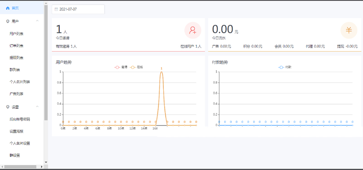Click the sidebar horizontal scroll-right arrow
The height and width of the screenshot is (170, 363).
point(42,166)
